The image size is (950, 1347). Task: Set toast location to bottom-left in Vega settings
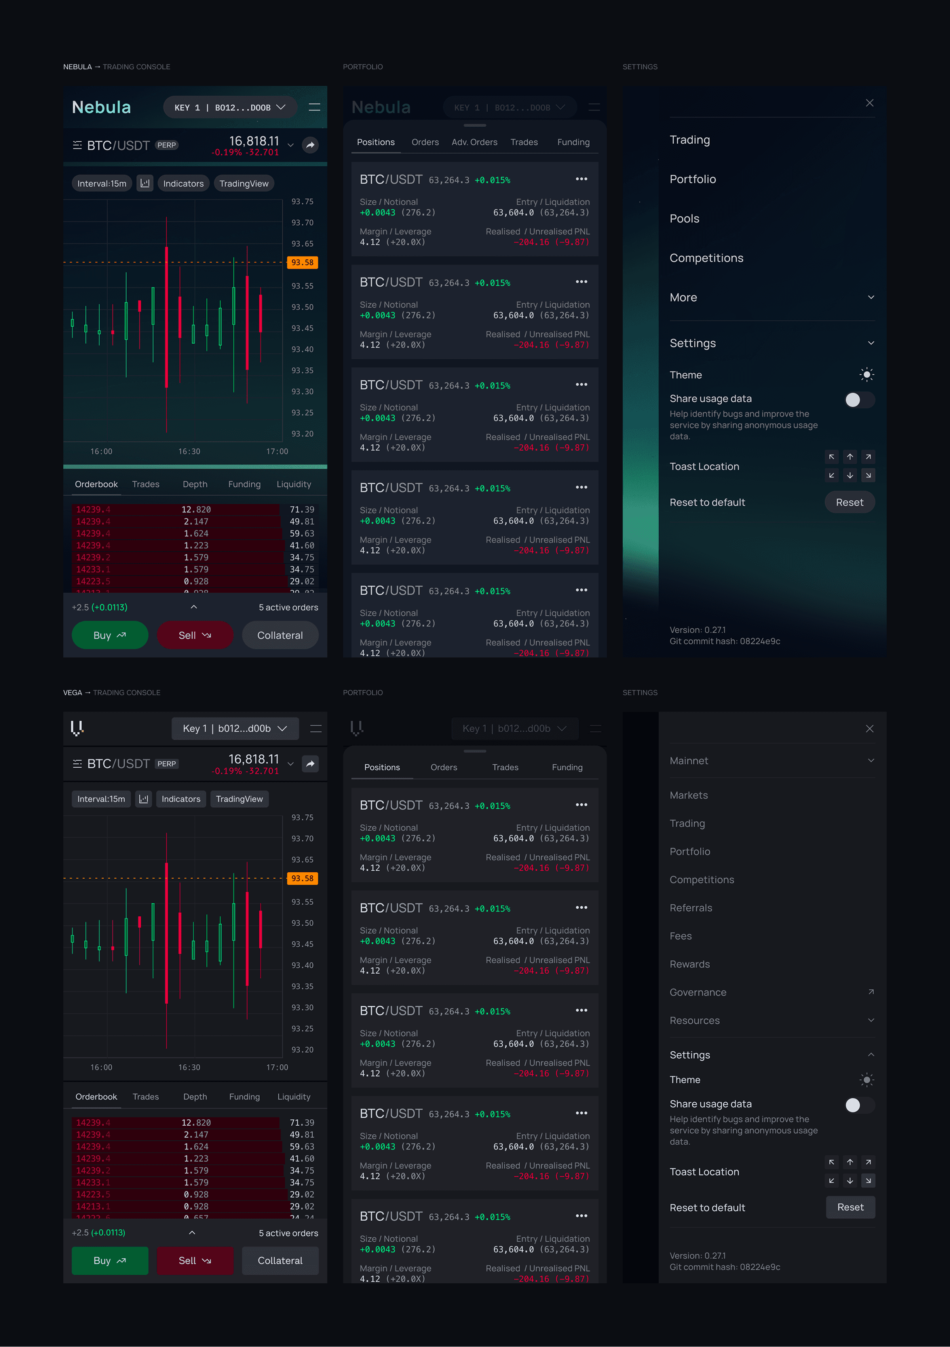point(832,1180)
